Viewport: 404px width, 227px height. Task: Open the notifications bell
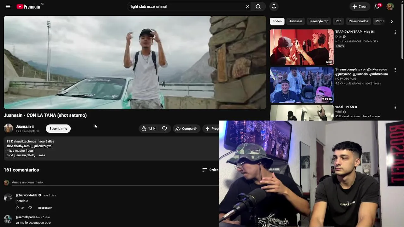(x=377, y=7)
